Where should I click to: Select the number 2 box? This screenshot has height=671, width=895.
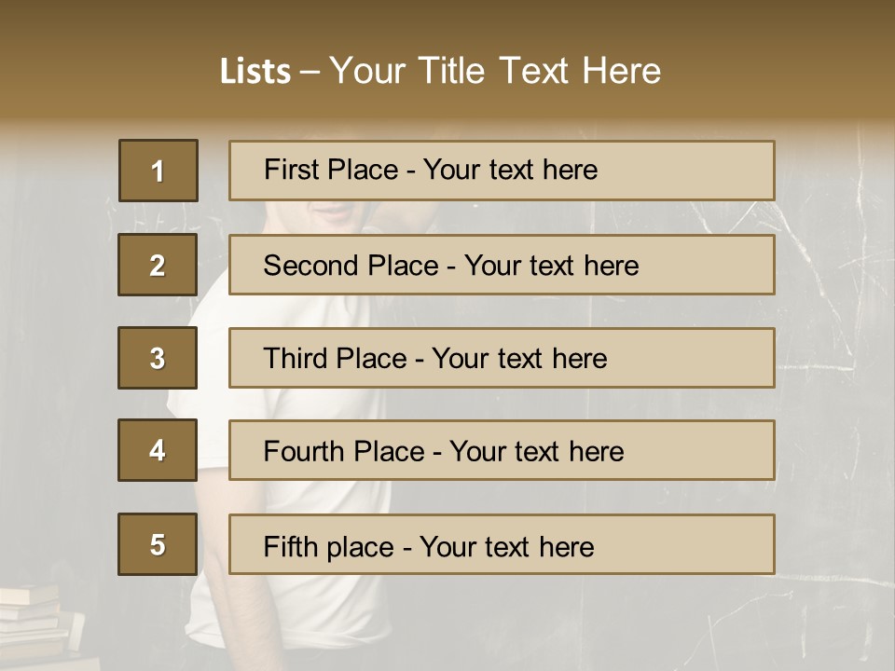[158, 265]
